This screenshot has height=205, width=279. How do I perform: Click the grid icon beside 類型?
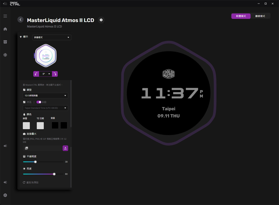[24, 90]
